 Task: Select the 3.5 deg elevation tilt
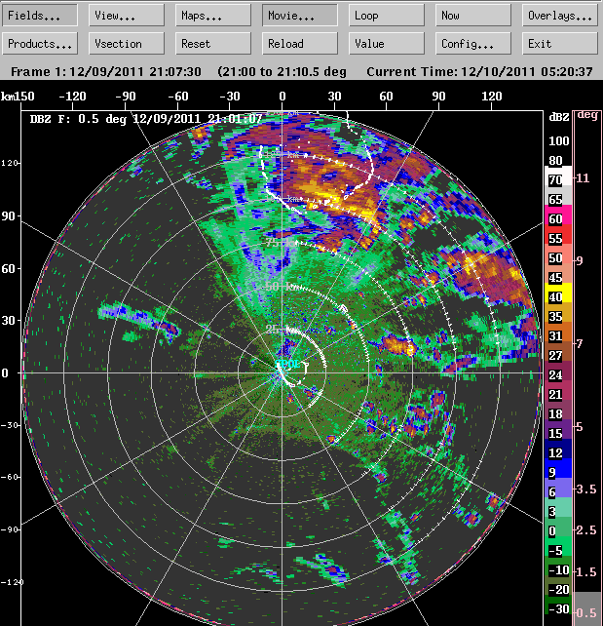[x=586, y=489]
